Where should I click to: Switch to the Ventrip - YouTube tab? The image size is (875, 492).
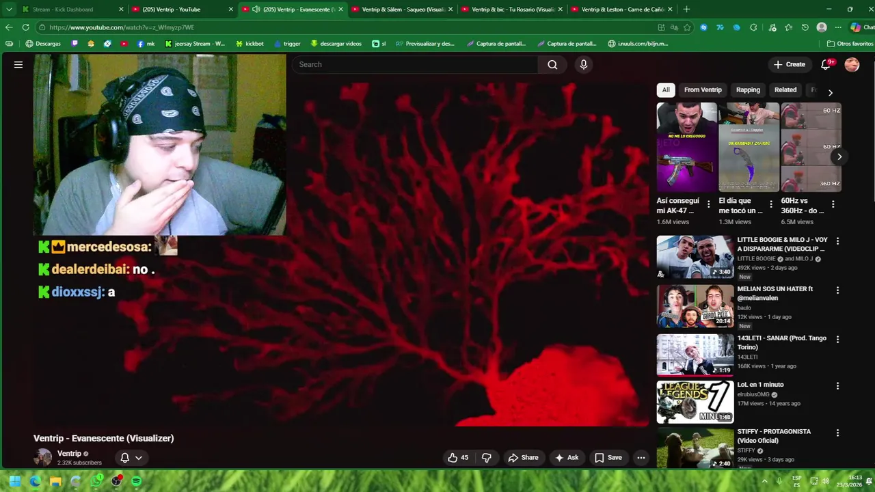[178, 9]
